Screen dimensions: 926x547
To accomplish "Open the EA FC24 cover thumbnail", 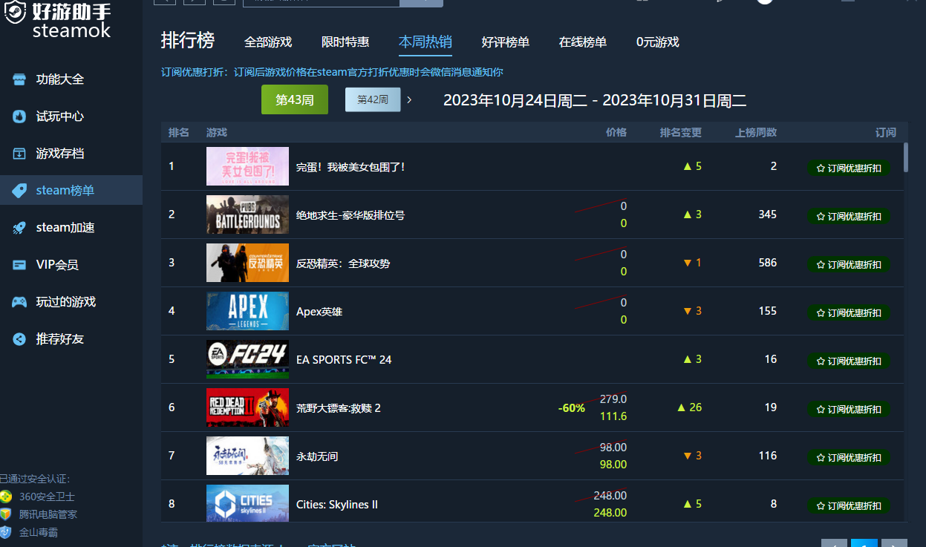I will coord(247,359).
